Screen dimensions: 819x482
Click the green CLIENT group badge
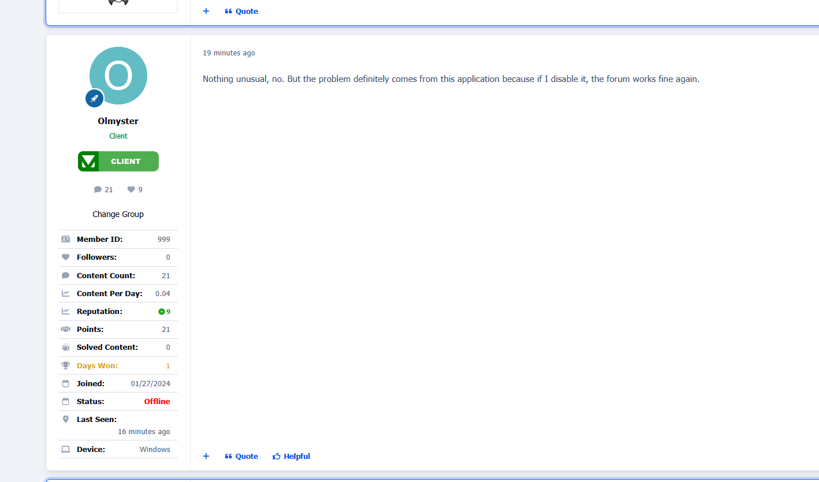coord(118,162)
